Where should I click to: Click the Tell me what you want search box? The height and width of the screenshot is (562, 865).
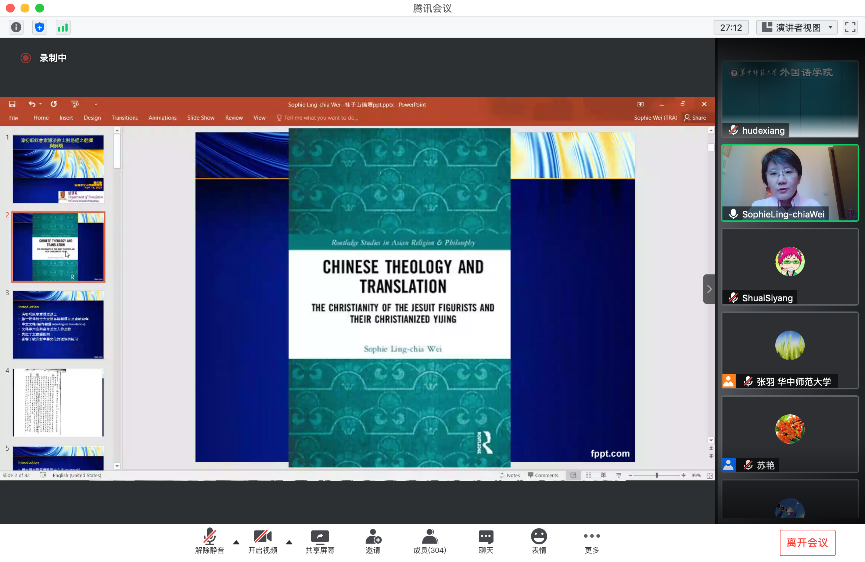click(317, 118)
